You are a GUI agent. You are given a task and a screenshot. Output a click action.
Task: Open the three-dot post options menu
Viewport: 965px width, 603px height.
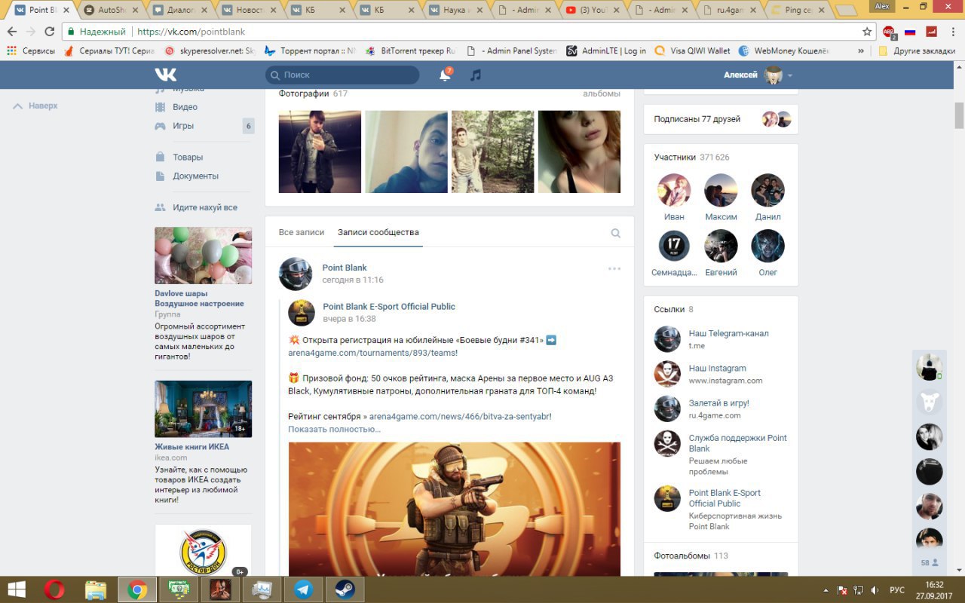(614, 268)
